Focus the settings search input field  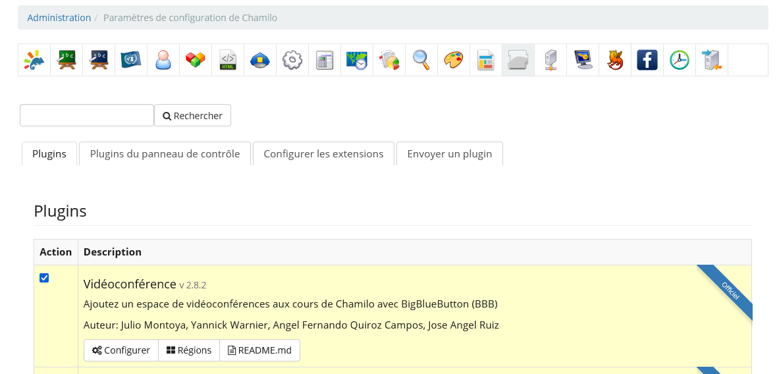coord(87,115)
